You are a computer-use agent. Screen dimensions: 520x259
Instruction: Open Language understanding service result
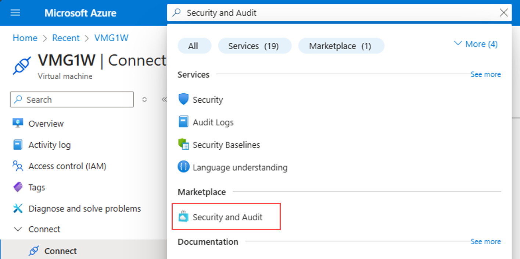pyautogui.click(x=240, y=167)
